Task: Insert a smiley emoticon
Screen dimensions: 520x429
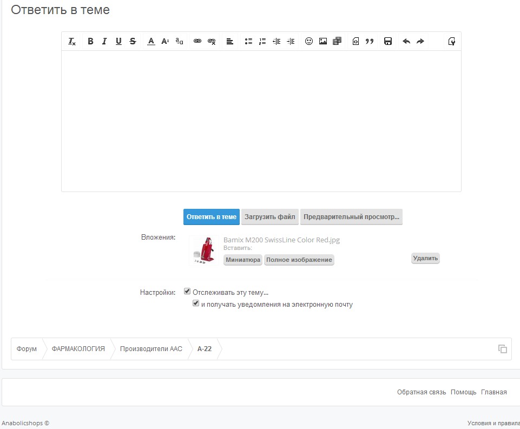Action: pyautogui.click(x=309, y=41)
